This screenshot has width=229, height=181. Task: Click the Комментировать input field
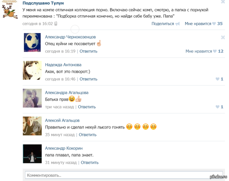[124, 175]
